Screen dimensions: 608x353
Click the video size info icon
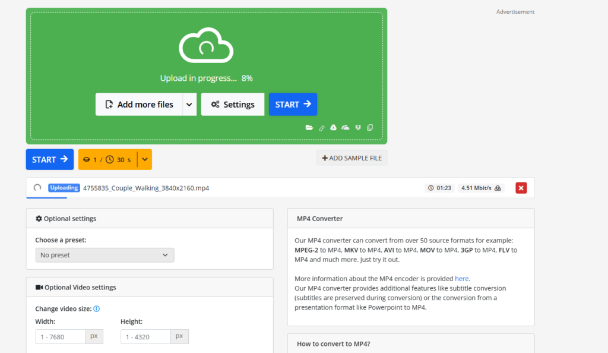pos(97,309)
